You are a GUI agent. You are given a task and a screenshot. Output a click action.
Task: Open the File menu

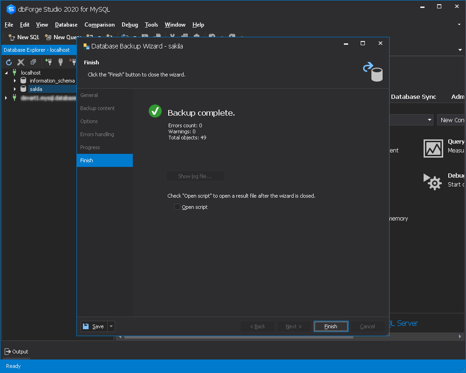pos(9,25)
